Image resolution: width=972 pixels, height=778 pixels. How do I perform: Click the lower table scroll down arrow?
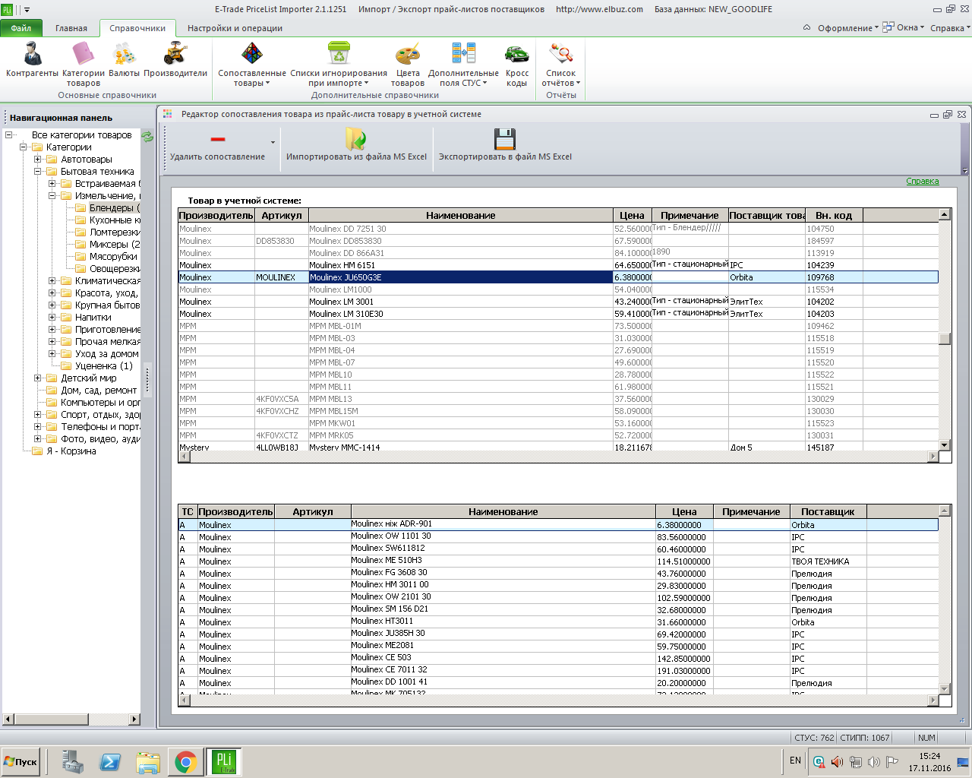pyautogui.click(x=945, y=689)
